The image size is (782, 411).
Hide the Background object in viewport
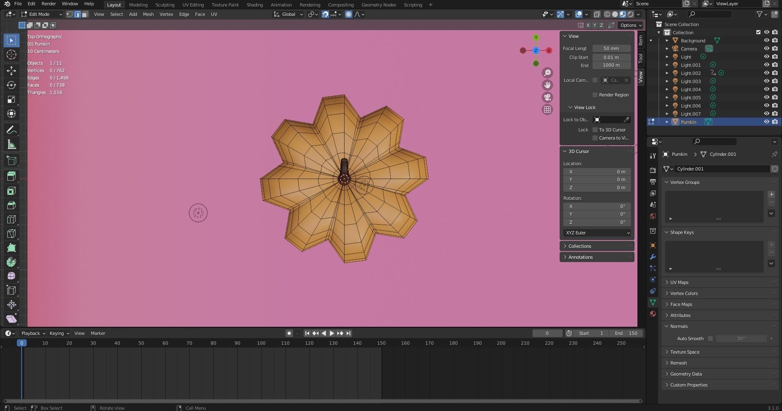pos(767,40)
